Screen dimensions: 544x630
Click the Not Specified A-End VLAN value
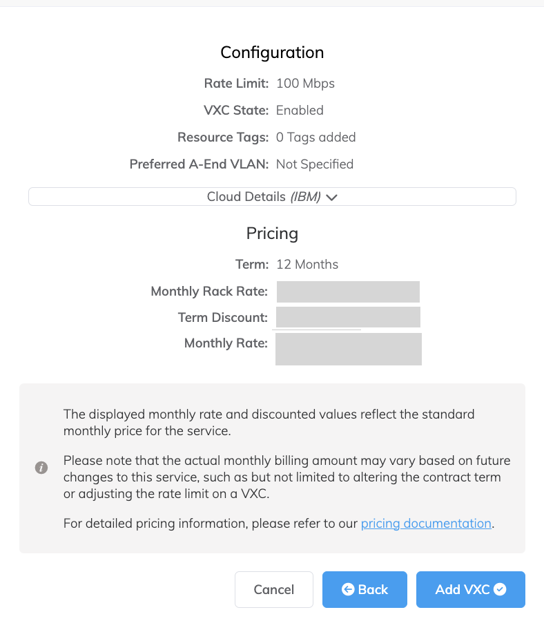314,164
